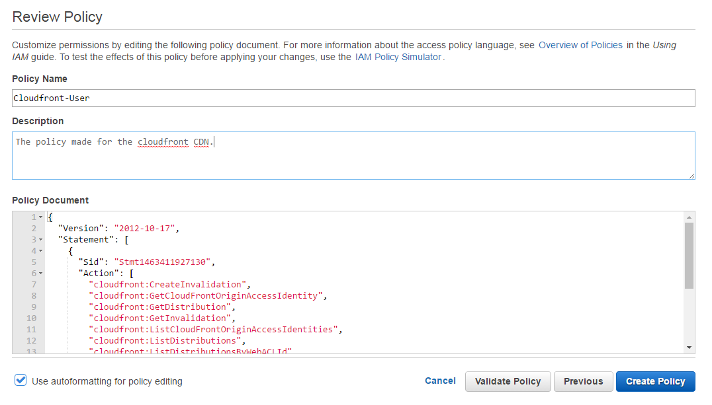Click the "Version" key in editor
The width and height of the screenshot is (712, 405).
pyautogui.click(x=81, y=229)
